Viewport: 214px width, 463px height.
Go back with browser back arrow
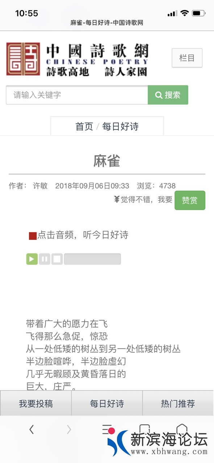click(x=32, y=429)
